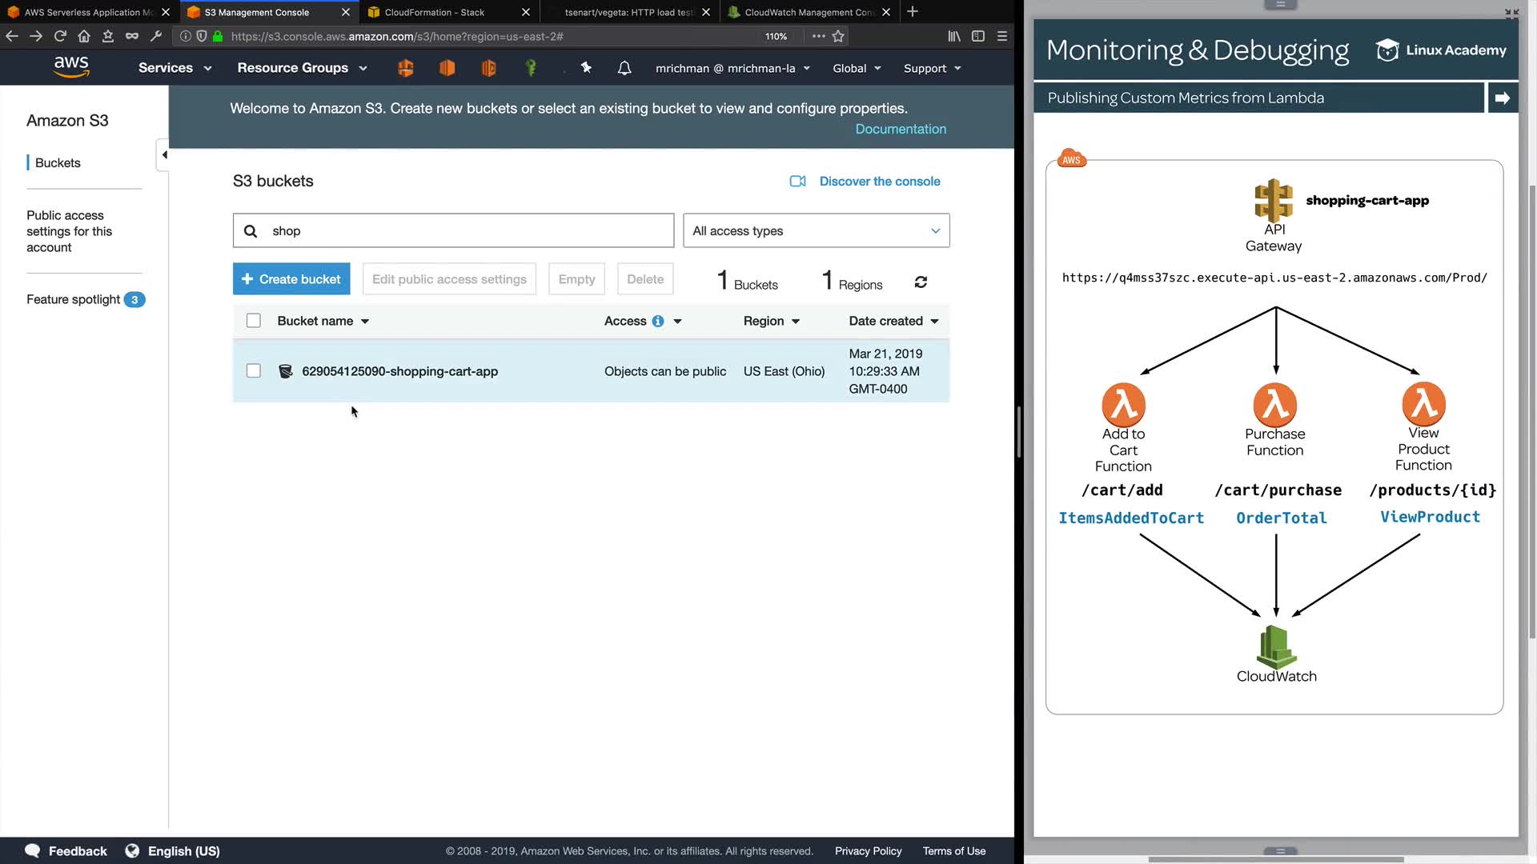Bookmark page with the star icon

[838, 36]
